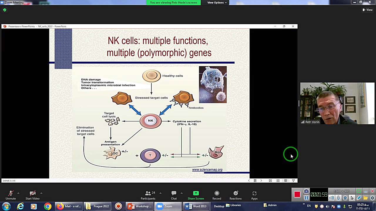
Task: Pause the screen recording
Action: (306, 198)
